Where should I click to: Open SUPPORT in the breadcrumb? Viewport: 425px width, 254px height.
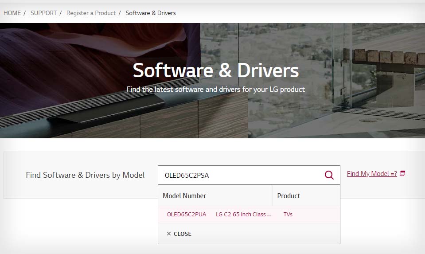(x=43, y=13)
